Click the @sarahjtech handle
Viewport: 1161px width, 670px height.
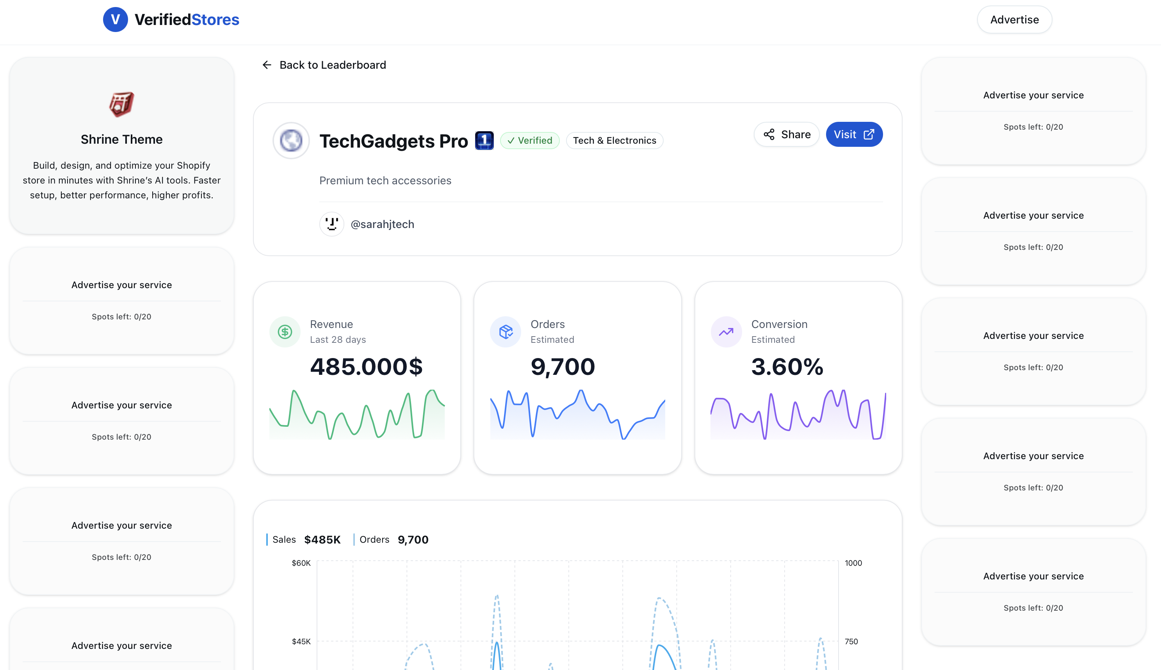[382, 224]
